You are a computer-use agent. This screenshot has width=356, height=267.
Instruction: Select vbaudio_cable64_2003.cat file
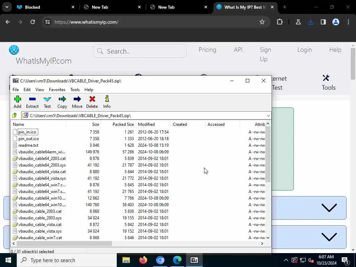coord(42,159)
